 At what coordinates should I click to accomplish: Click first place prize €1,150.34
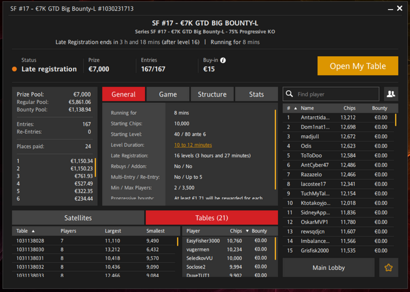[81, 161]
